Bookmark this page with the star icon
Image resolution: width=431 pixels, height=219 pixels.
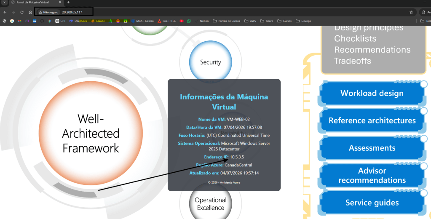point(411,12)
